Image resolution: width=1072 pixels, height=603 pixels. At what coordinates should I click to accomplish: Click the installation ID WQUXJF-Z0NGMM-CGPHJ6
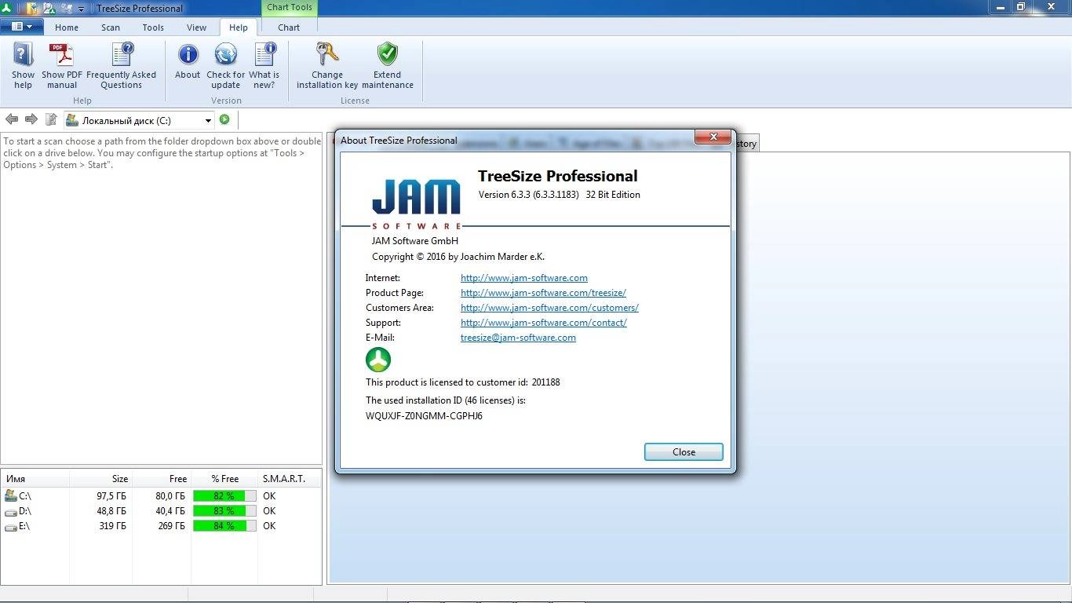tap(424, 415)
